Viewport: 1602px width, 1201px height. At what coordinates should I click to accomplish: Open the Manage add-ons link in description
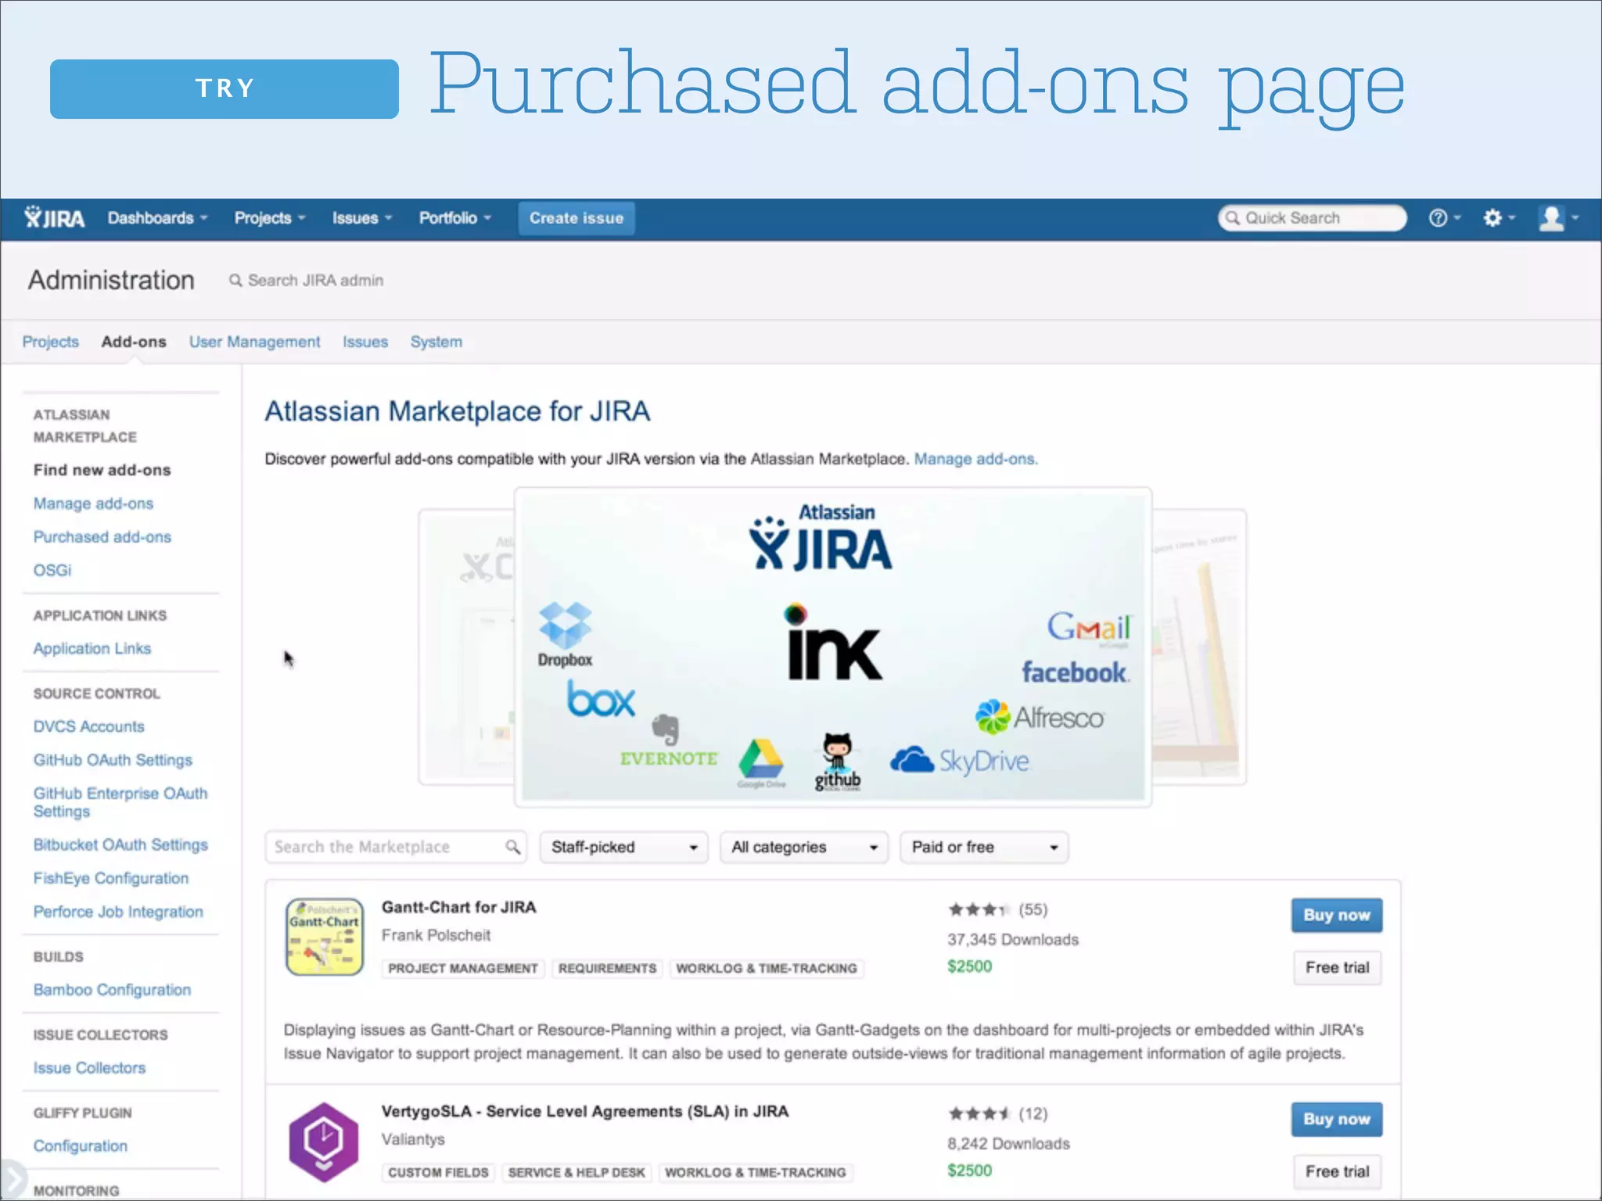point(975,459)
